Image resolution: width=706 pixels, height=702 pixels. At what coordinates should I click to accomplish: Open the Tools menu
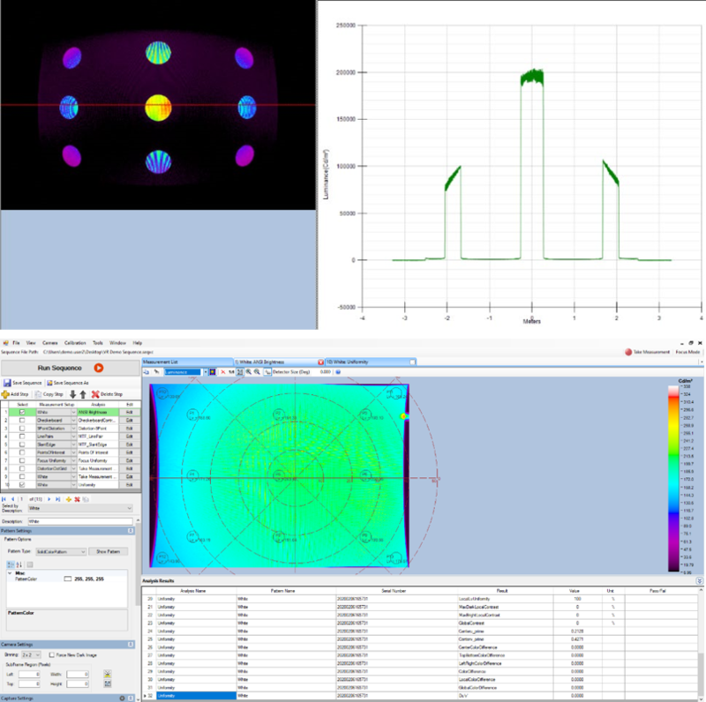[98, 343]
